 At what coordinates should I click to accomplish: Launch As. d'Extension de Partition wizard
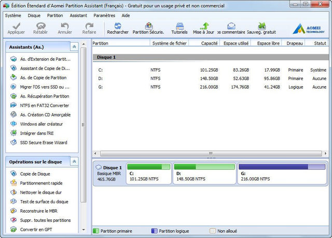(x=40, y=59)
